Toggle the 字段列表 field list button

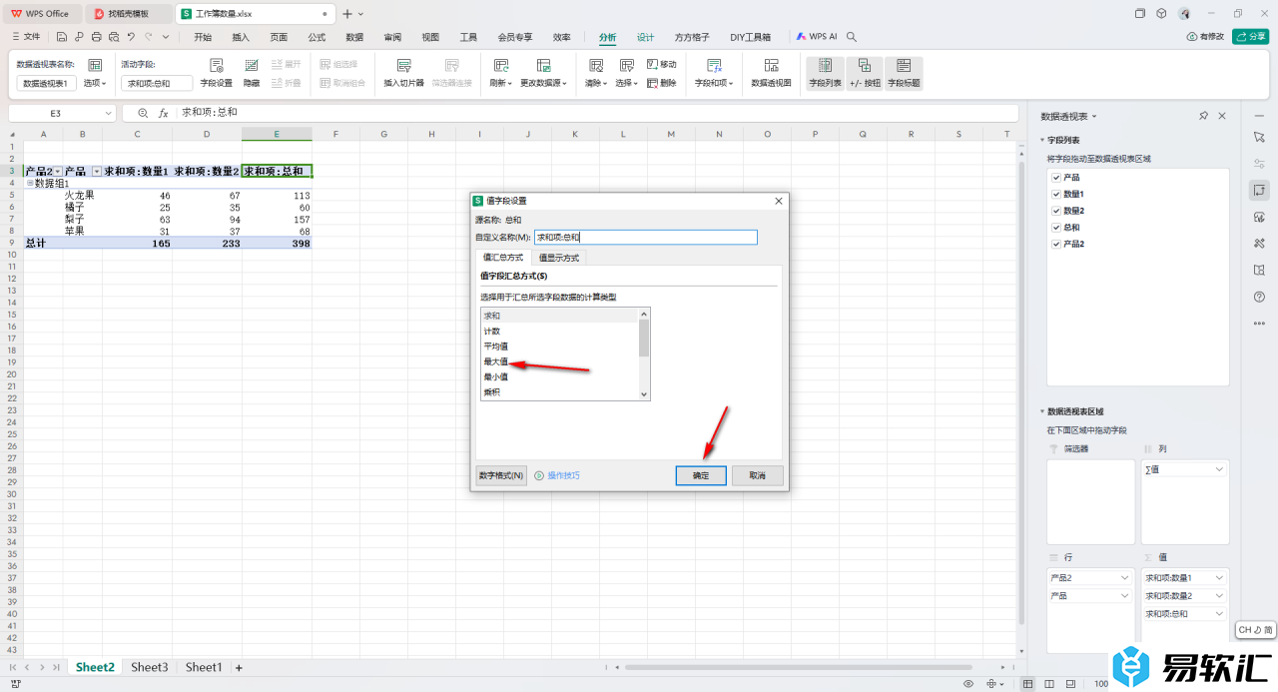825,73
